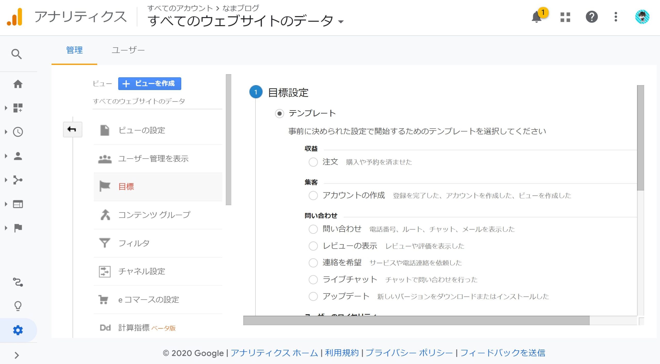Select the レビューの表示 radio option
The image size is (660, 364).
(x=313, y=246)
